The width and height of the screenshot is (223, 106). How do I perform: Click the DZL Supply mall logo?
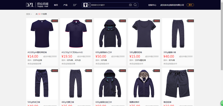[37, 5]
